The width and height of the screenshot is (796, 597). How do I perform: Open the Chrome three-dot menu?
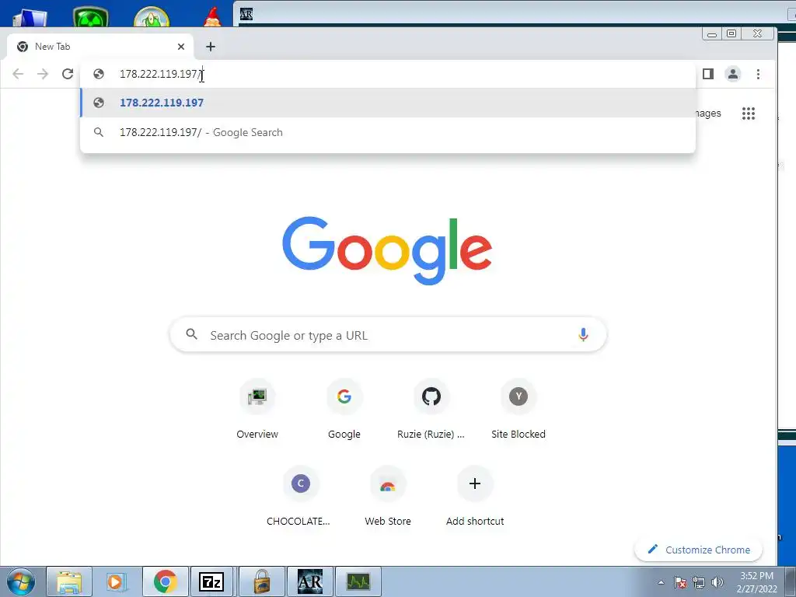758,74
